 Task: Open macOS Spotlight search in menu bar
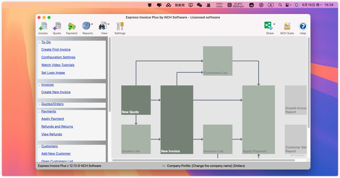[280, 5]
